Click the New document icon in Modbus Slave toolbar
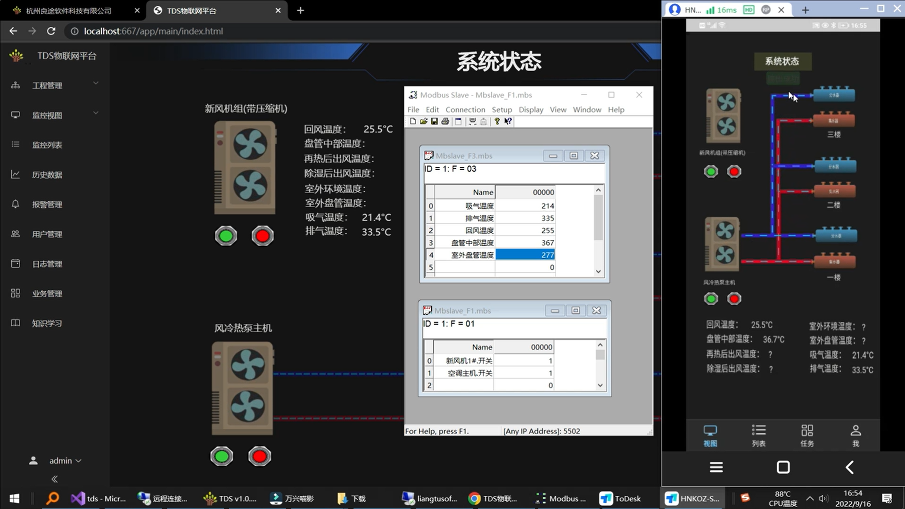Screen dimensions: 905x509 [x=413, y=121]
